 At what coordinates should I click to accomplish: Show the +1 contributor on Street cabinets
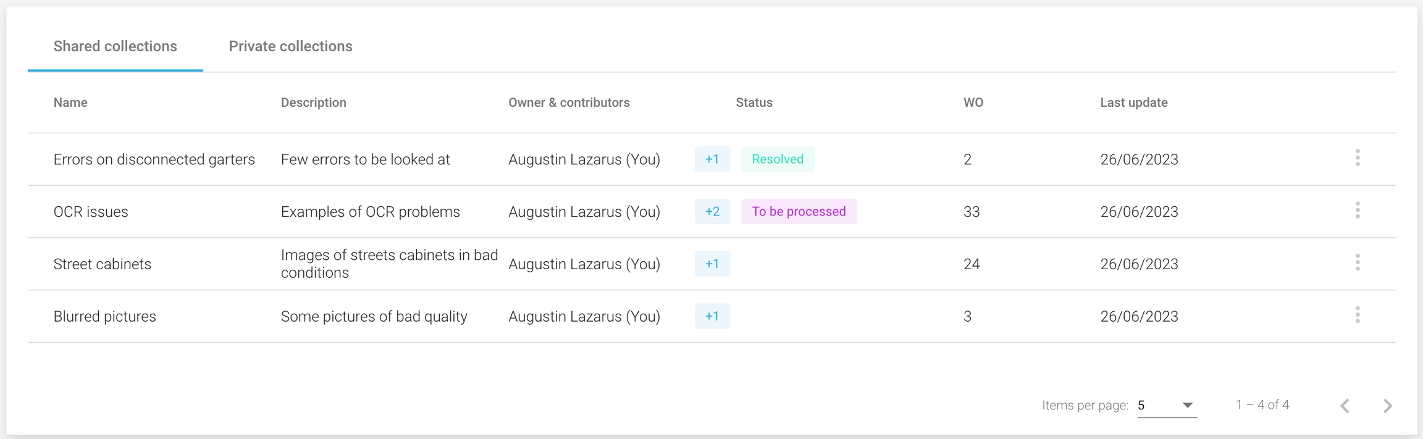(712, 264)
